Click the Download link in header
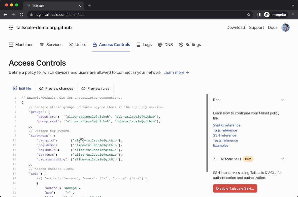Image resolution: width=298 pixels, height=197 pixels. 236,27
